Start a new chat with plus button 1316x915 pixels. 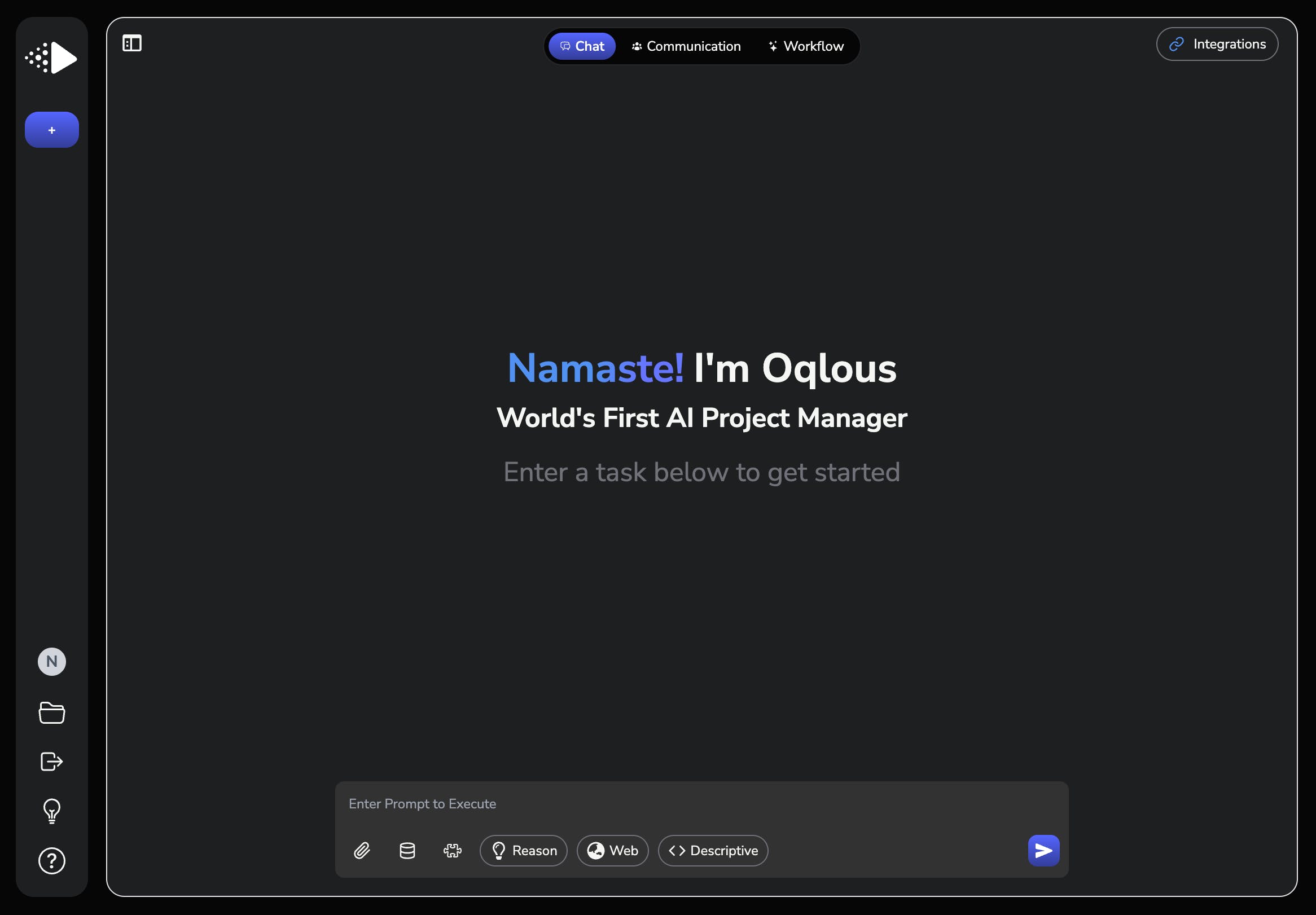pyautogui.click(x=51, y=130)
